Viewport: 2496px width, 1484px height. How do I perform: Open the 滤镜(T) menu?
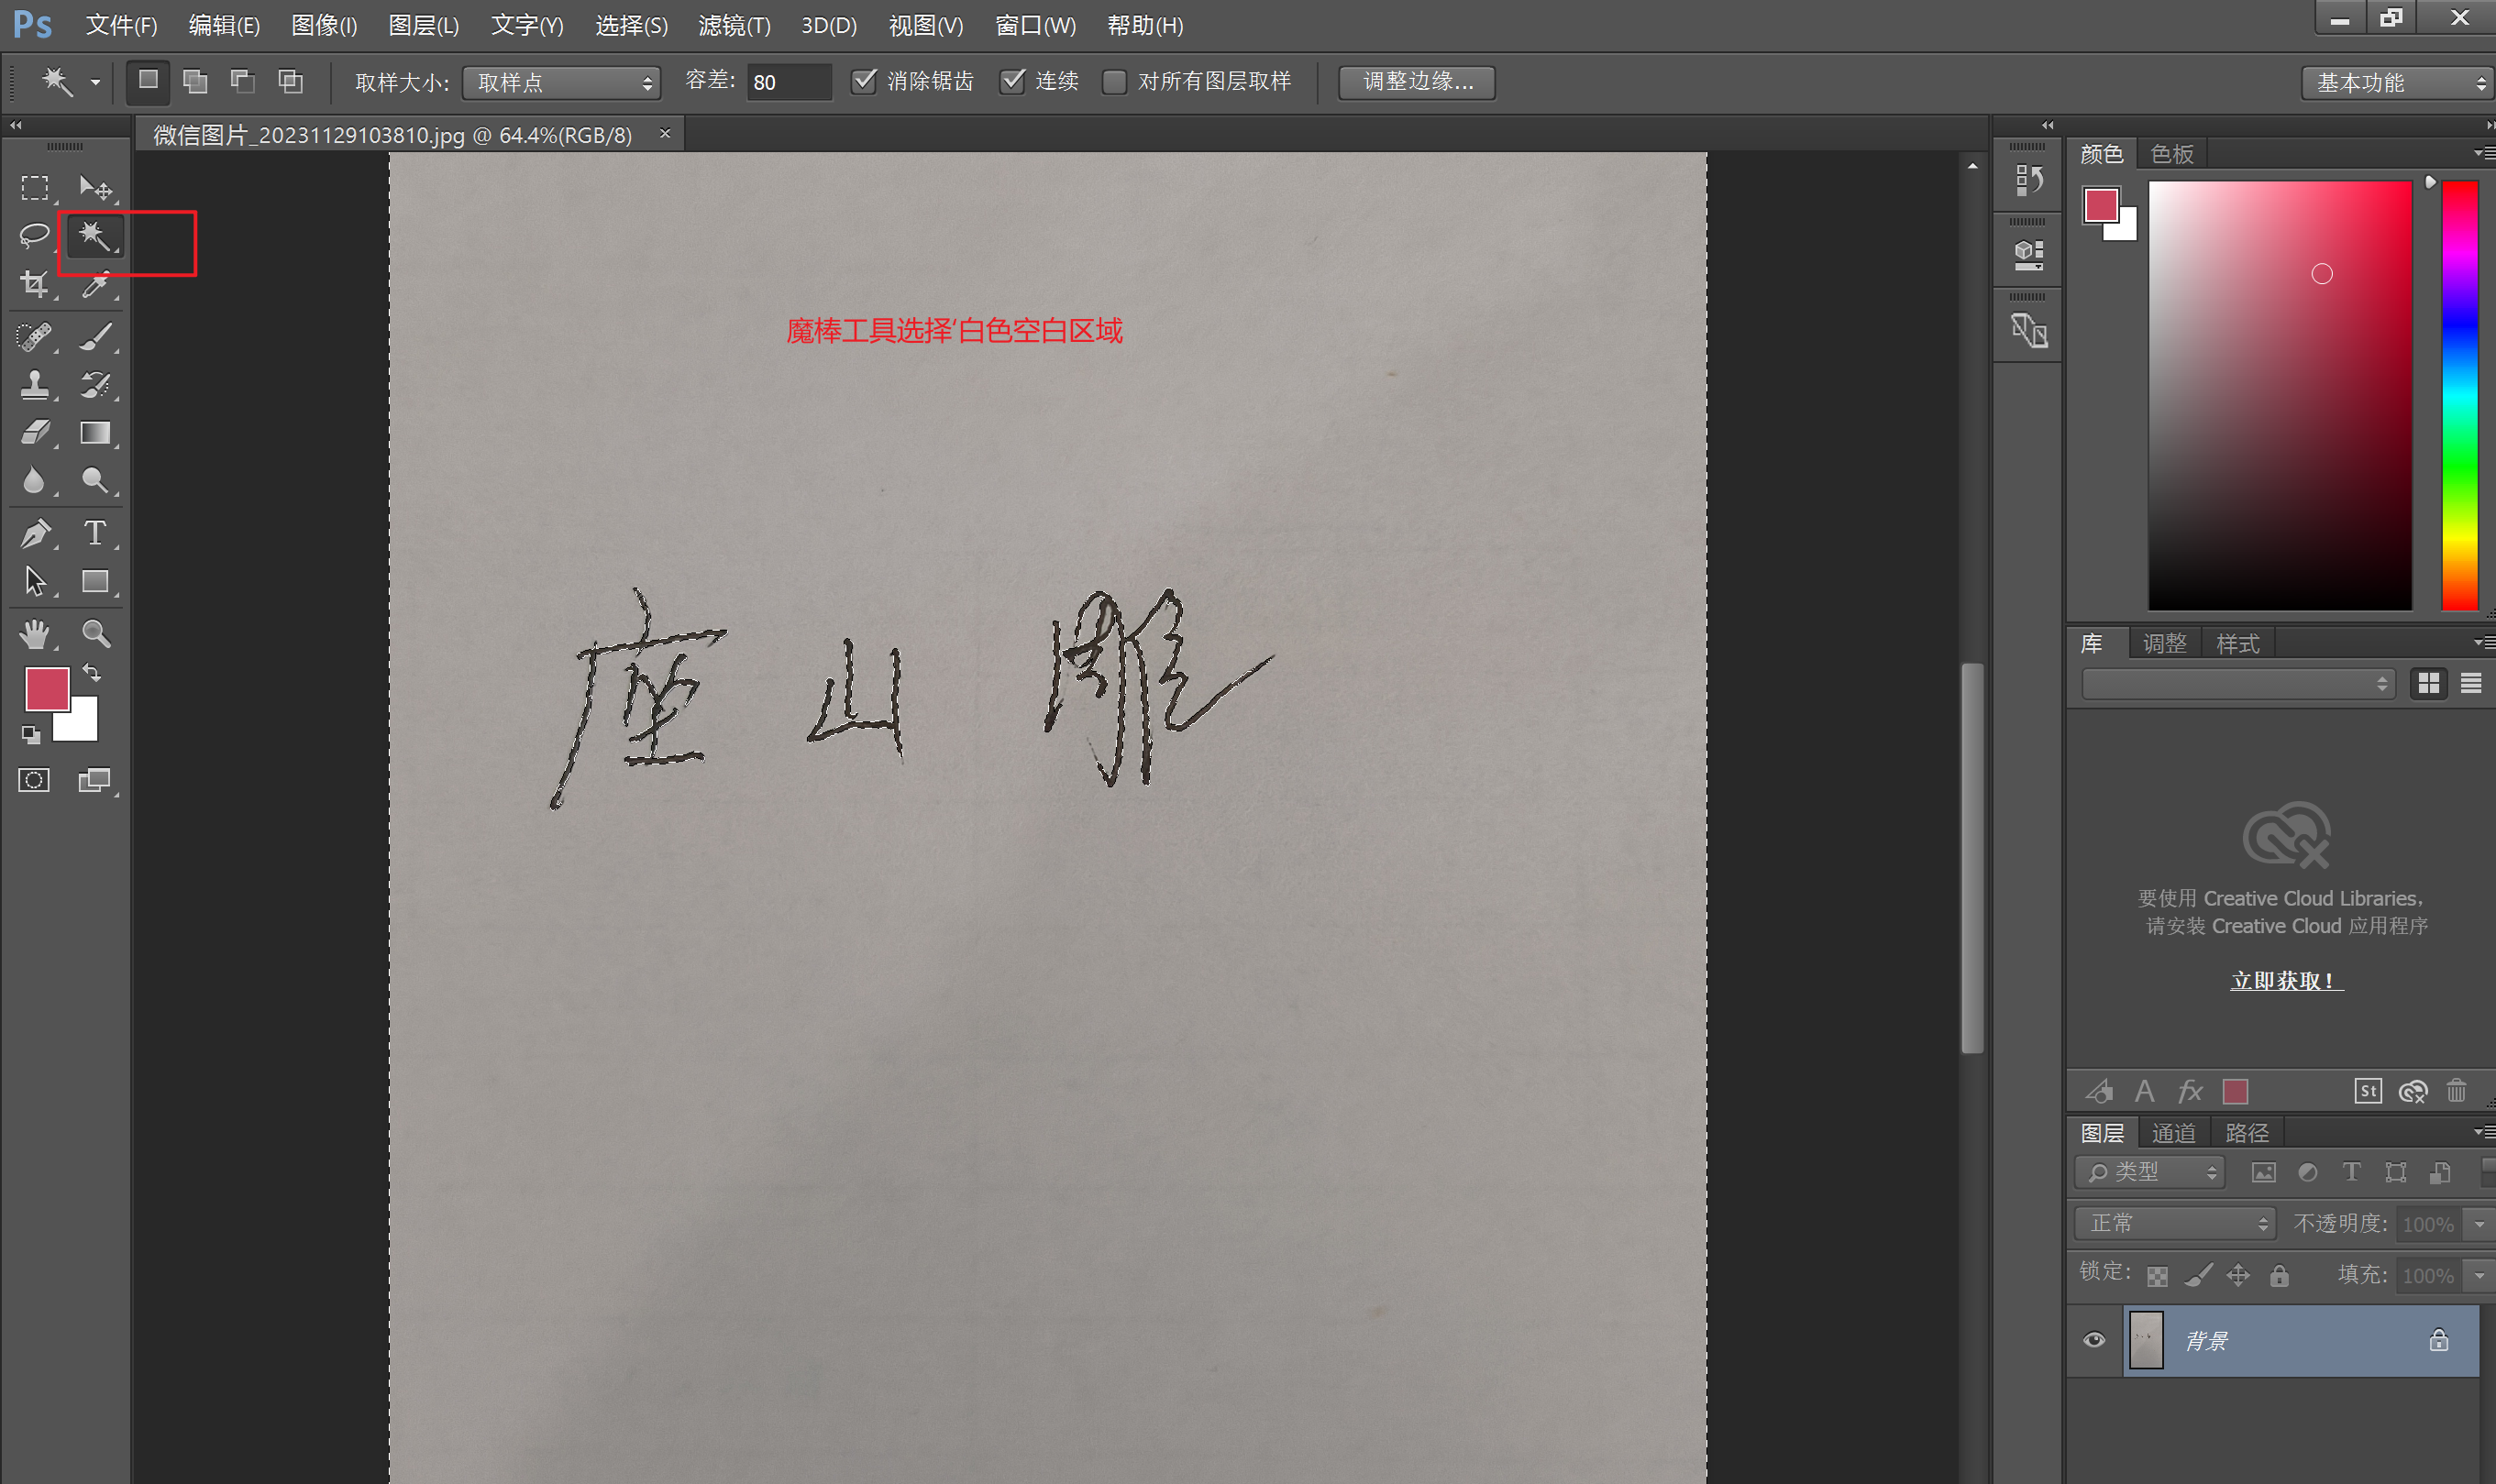734,25
